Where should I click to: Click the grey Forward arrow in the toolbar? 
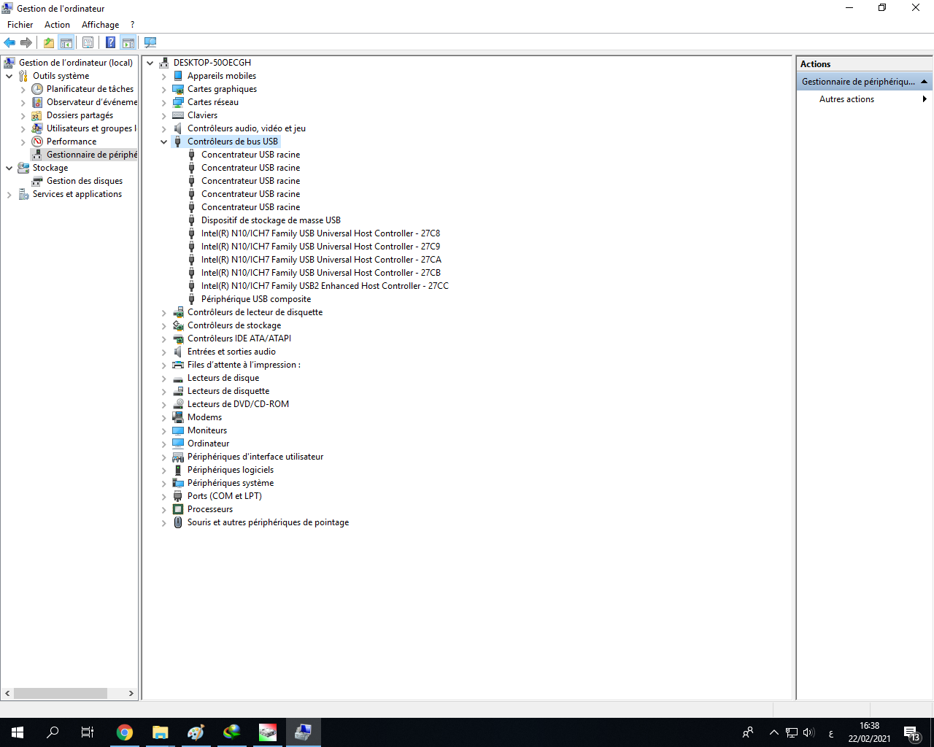[26, 42]
